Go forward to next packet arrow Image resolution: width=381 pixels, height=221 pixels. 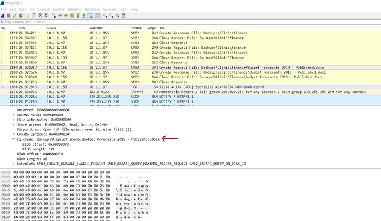(66, 16)
